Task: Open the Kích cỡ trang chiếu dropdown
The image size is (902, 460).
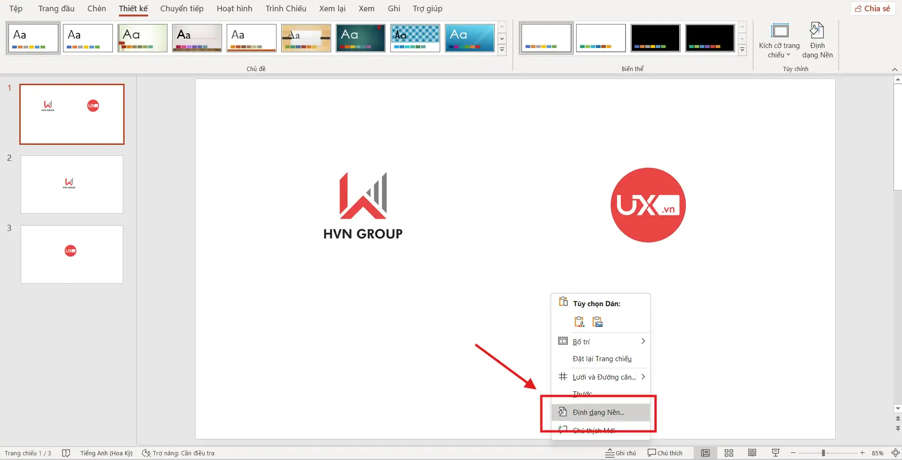Action: (x=779, y=40)
